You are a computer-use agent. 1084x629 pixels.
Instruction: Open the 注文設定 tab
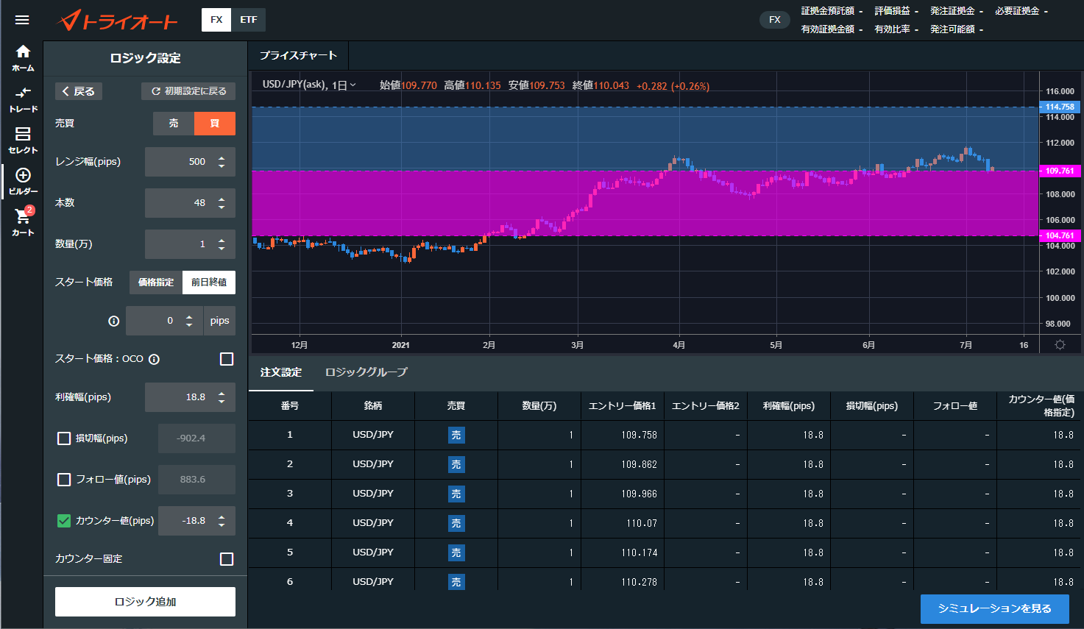pyautogui.click(x=281, y=372)
